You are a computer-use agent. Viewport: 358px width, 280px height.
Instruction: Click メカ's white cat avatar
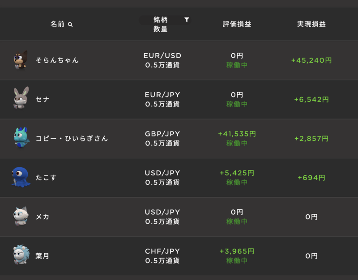pos(21,216)
